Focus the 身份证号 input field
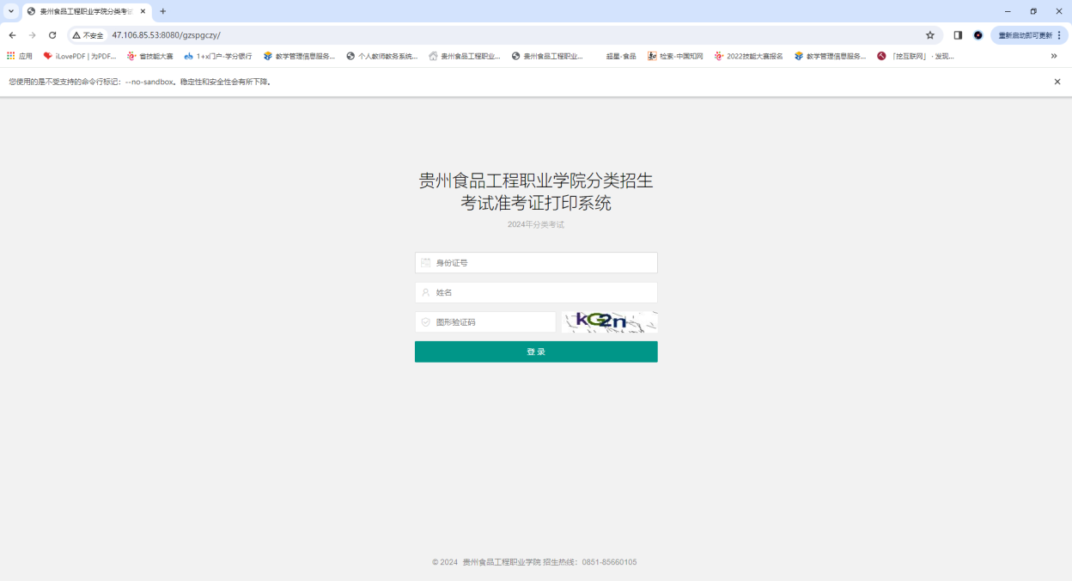This screenshot has width=1072, height=581. (536, 263)
